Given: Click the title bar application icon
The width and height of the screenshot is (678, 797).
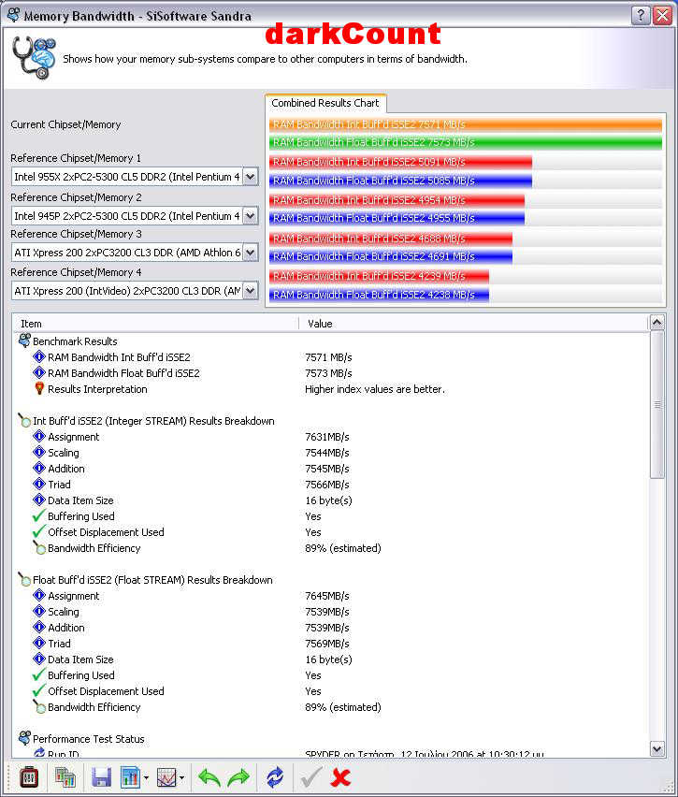Looking at the screenshot, I should 14,15.
